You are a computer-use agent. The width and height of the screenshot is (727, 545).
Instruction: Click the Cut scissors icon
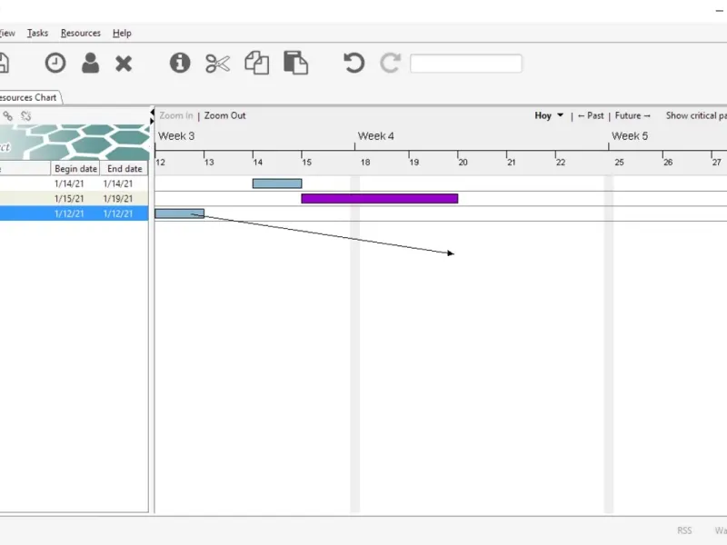(x=217, y=64)
